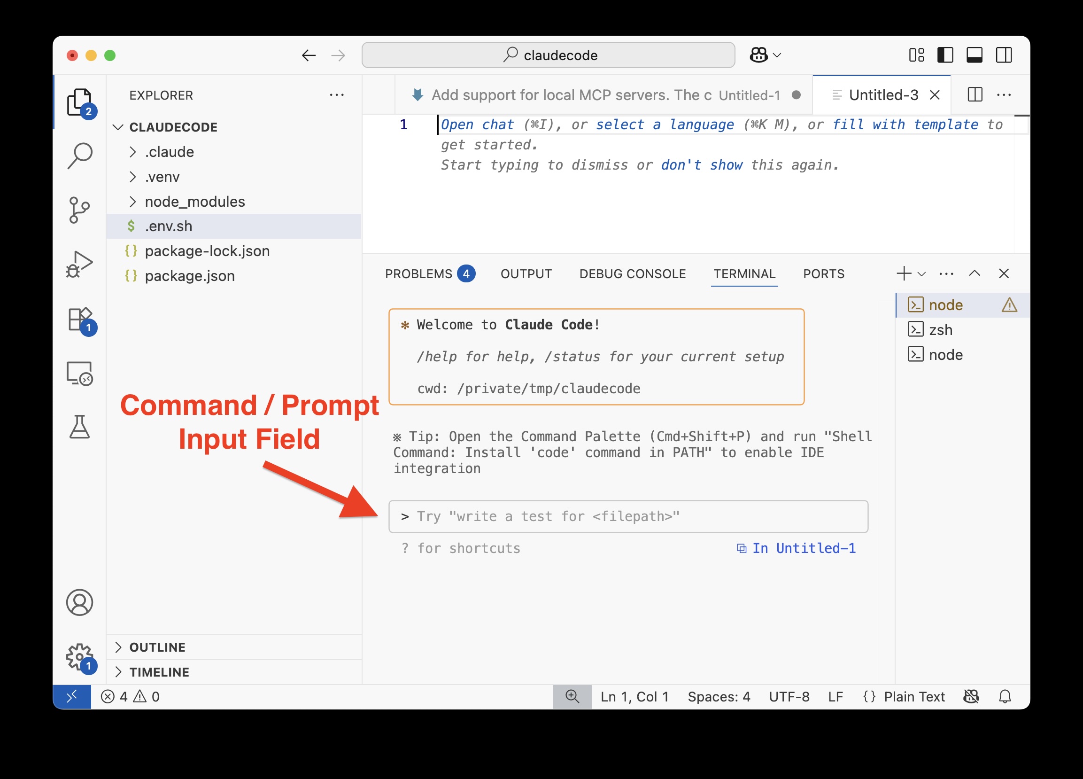Close the Untitled-3 tab
Screen dimensions: 1083x779
(935, 95)
